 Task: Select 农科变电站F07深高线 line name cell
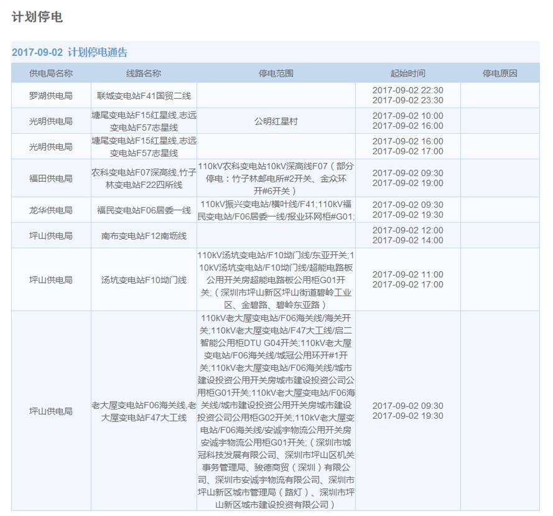point(144,178)
